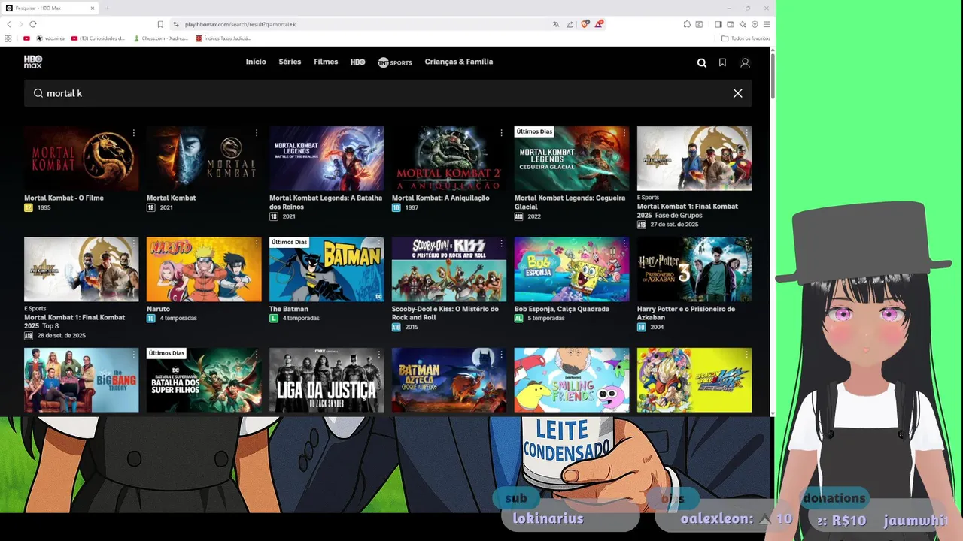Open The Batman animated series thumbnail
Screen dimensions: 963x541
point(327,270)
